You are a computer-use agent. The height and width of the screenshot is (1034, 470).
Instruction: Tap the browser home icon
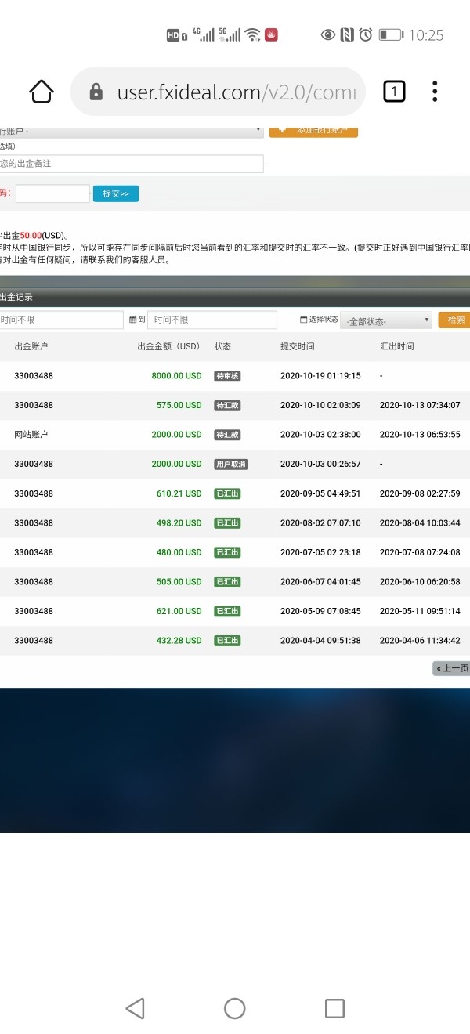pyautogui.click(x=42, y=92)
